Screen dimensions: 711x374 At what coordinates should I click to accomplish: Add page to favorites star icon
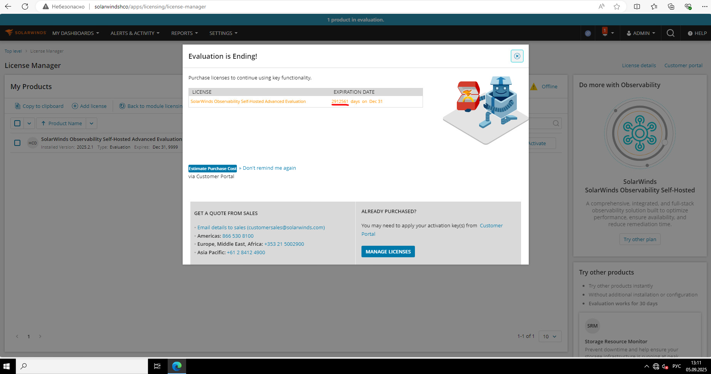click(617, 7)
